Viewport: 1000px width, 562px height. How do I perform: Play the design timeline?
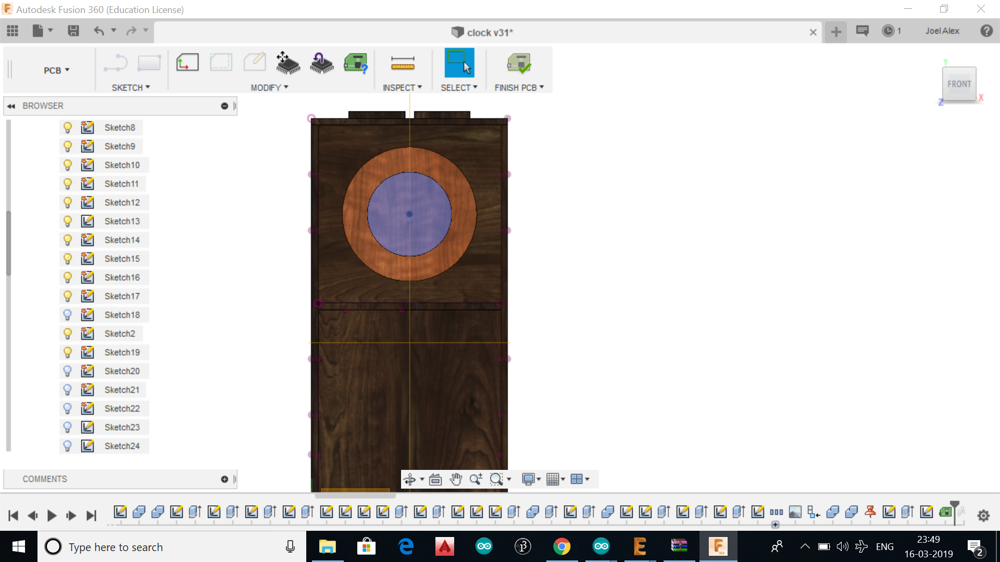[52, 516]
